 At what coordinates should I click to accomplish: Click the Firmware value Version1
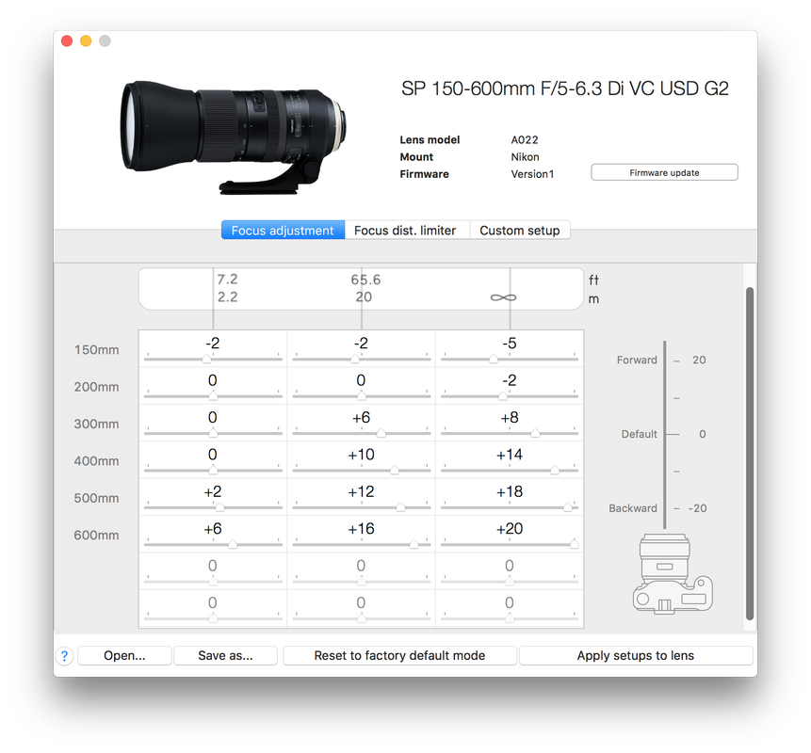532,174
